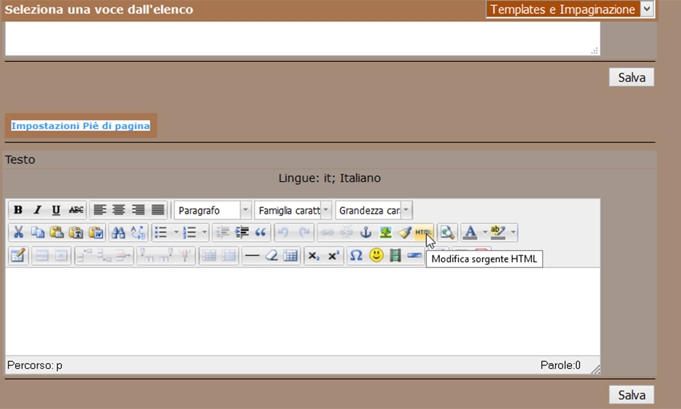Viewport: 681px width, 409px height.
Task: Insert an anchor
Action: click(x=366, y=232)
